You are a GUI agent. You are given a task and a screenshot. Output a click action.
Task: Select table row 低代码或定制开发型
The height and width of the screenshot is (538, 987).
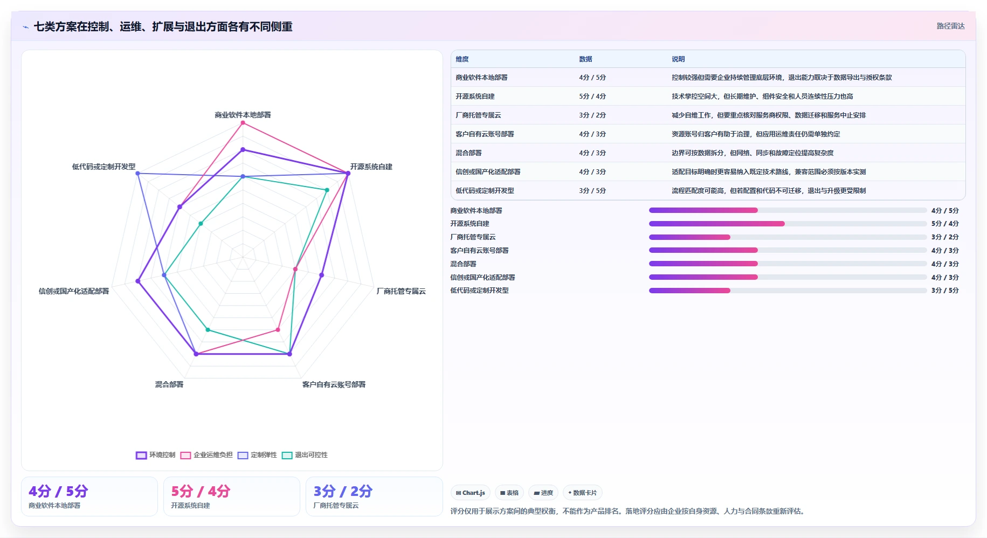coord(708,190)
